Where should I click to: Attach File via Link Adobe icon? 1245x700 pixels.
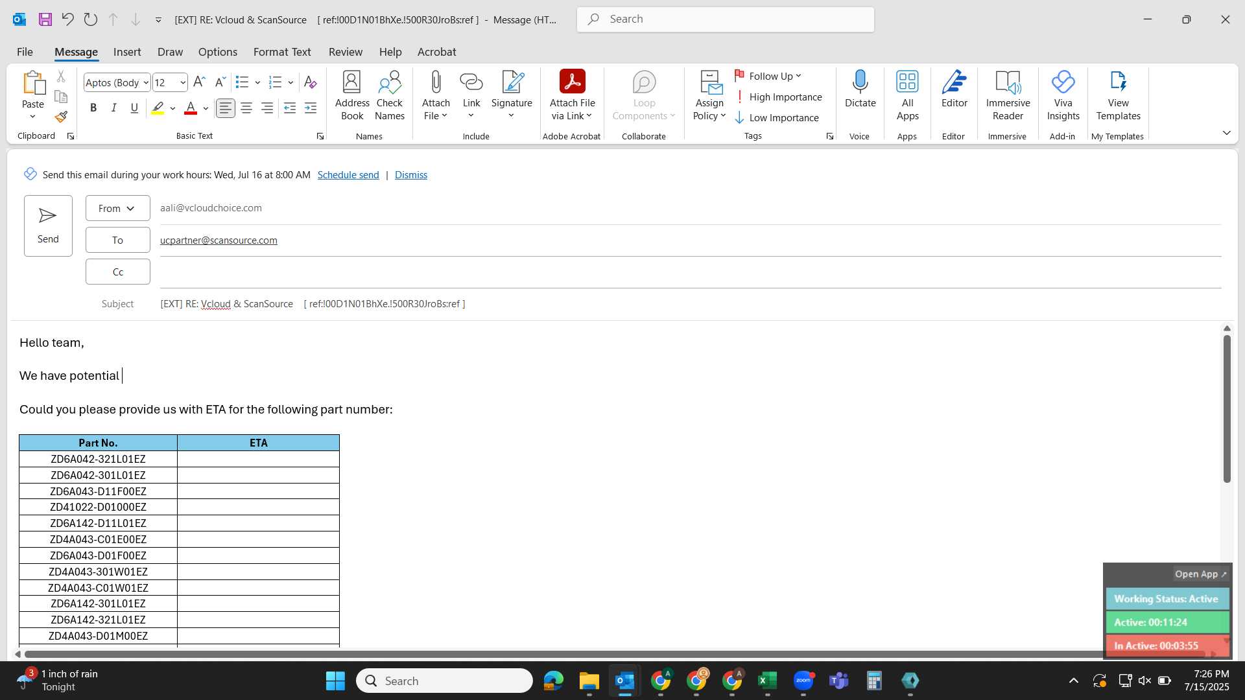point(572,96)
